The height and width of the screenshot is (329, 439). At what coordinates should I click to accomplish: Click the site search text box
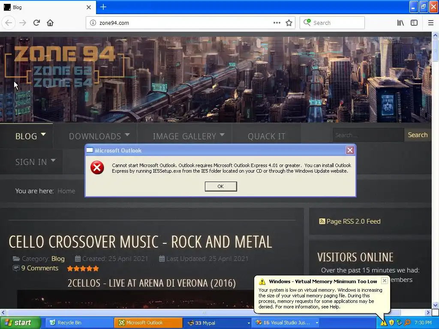[368, 135]
